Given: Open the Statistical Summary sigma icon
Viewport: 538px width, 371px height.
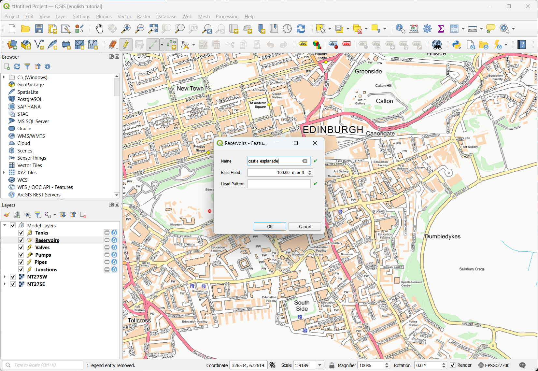Looking at the screenshot, I should point(441,29).
